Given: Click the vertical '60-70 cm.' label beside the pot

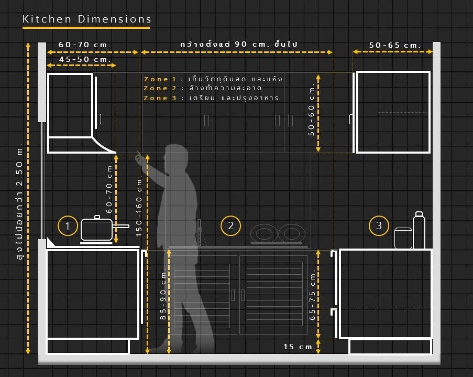Looking at the screenshot, I should tap(109, 189).
